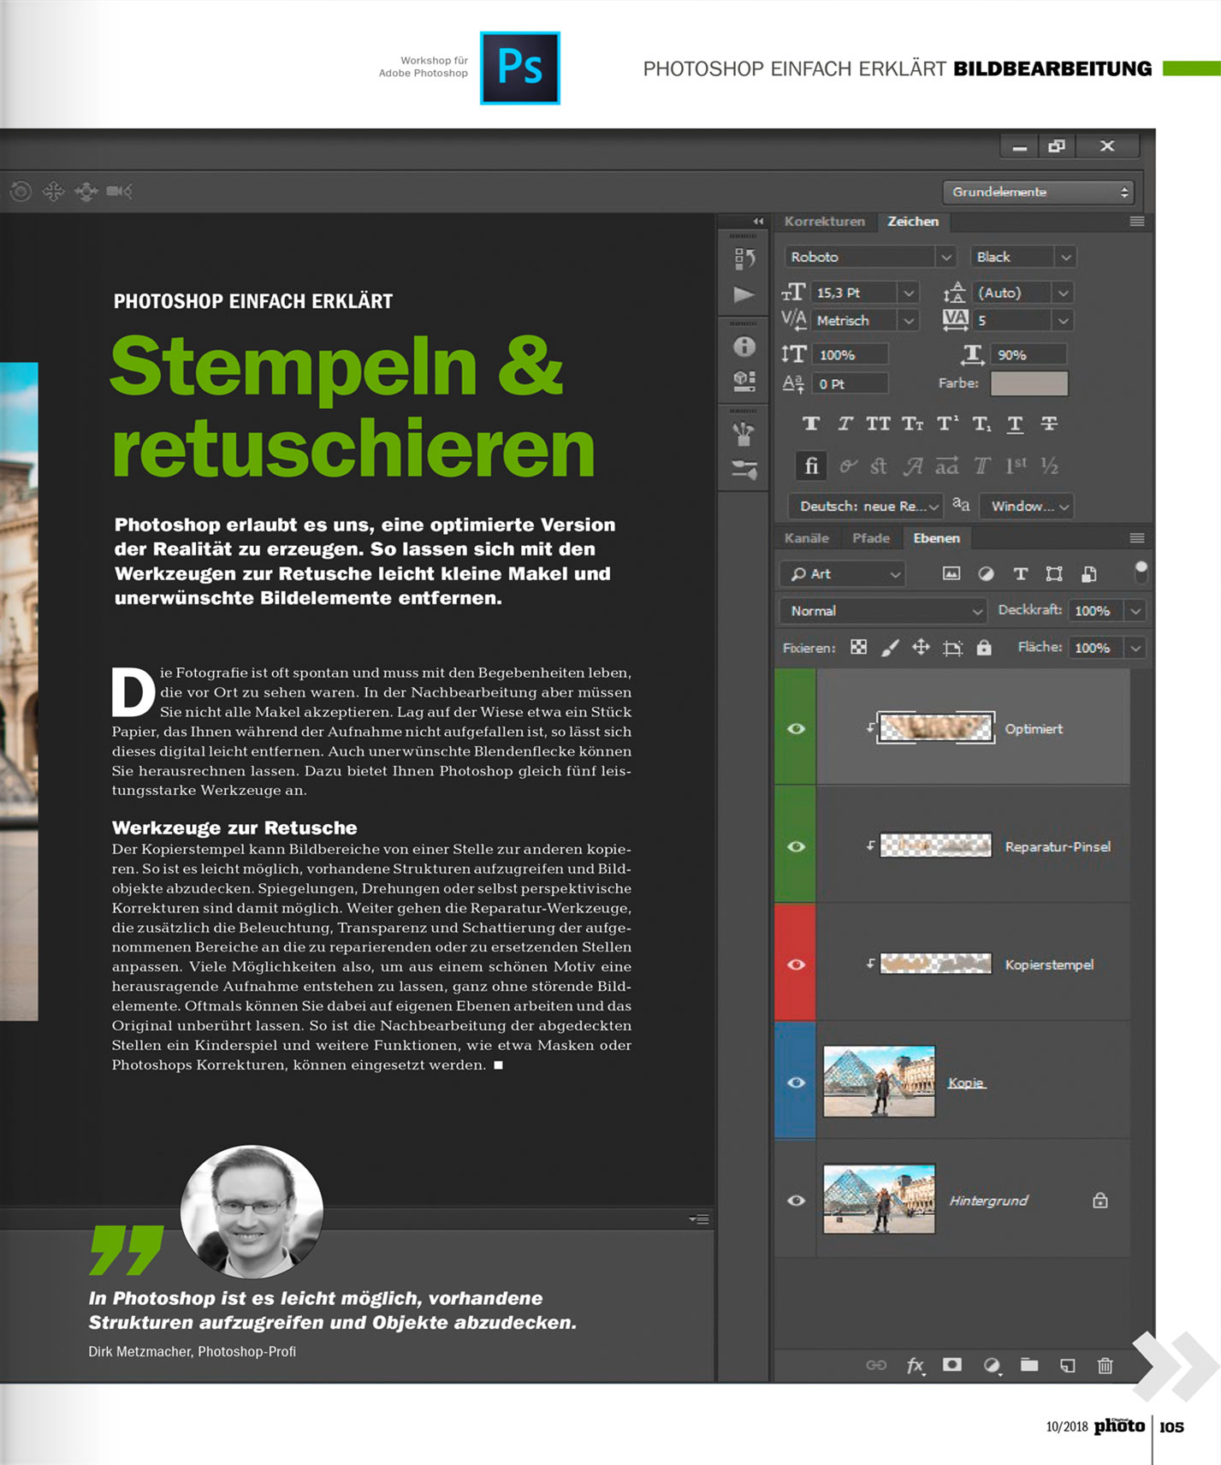This screenshot has width=1221, height=1465.
Task: Click the vertical scale 100% field
Action: pos(851,354)
